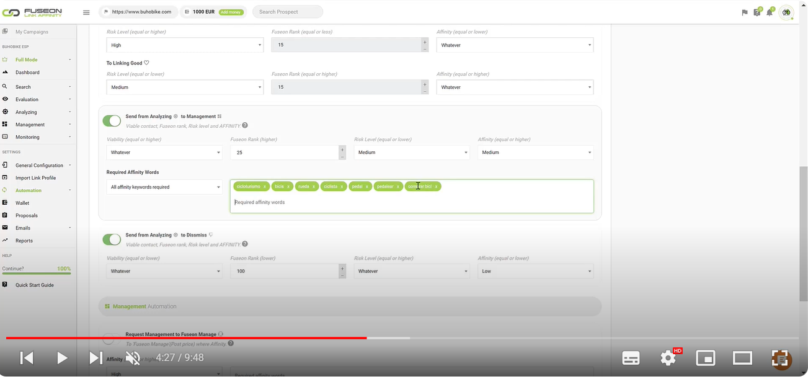
Task: Open Affinity dropdown set to Low
Action: click(x=535, y=271)
